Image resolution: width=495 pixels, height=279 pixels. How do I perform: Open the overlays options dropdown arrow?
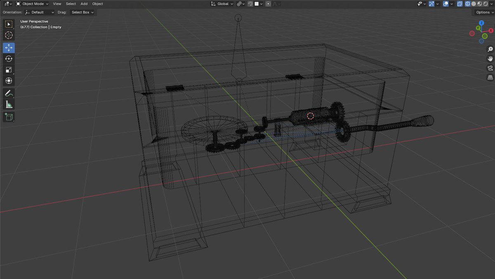(452, 4)
